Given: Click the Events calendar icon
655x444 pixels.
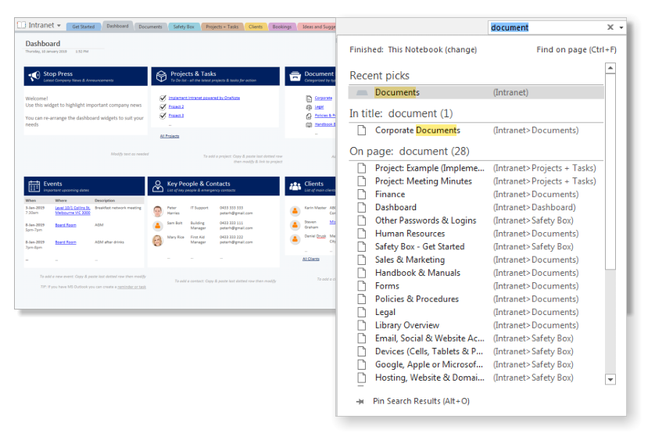Looking at the screenshot, I should point(34,186).
